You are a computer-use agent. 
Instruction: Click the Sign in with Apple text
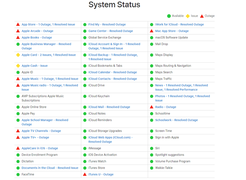click(167, 137)
